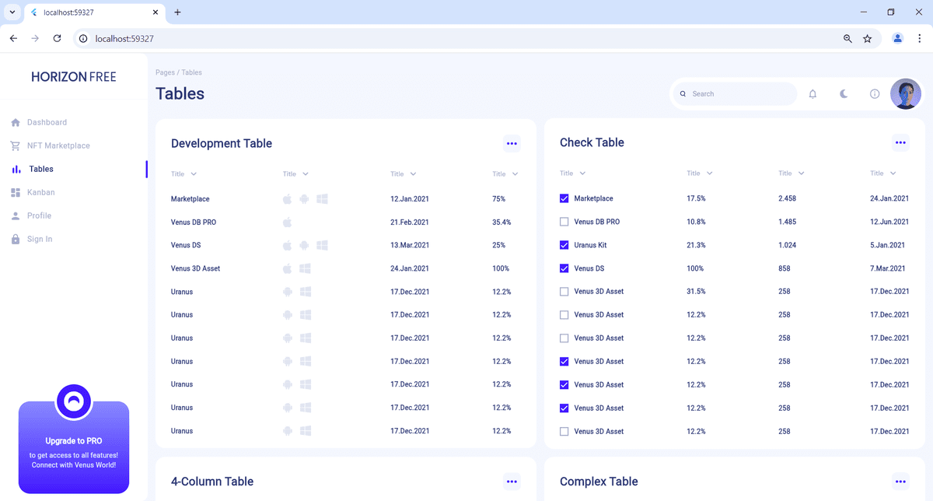
Task: Uncheck the Marketplace checkbox in Check Table
Action: point(564,198)
